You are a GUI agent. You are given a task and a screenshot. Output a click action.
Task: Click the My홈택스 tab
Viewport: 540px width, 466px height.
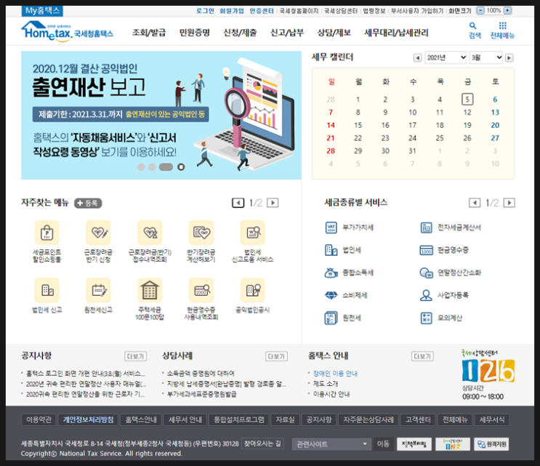(x=42, y=11)
